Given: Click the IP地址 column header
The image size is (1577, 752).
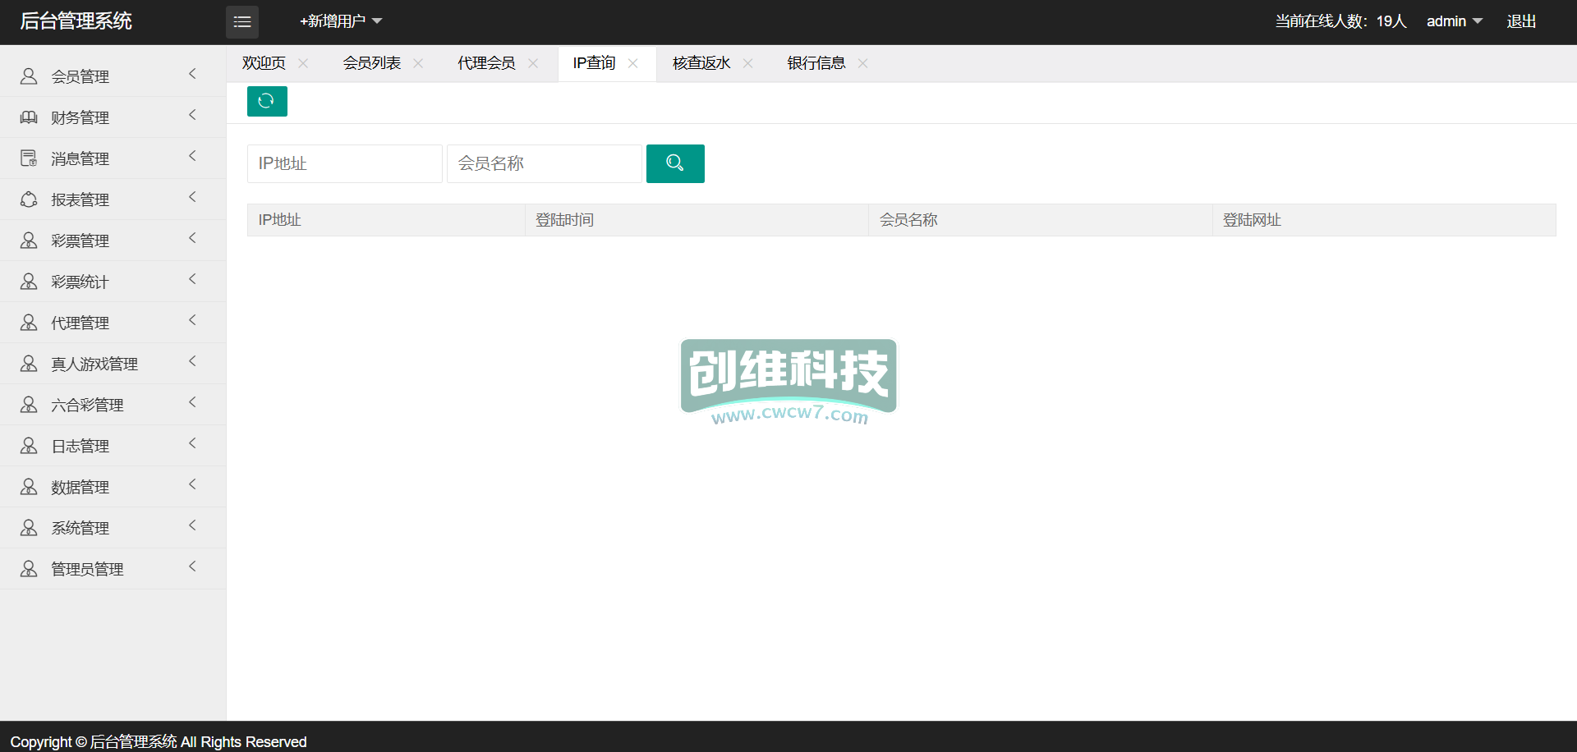Looking at the screenshot, I should (x=386, y=220).
